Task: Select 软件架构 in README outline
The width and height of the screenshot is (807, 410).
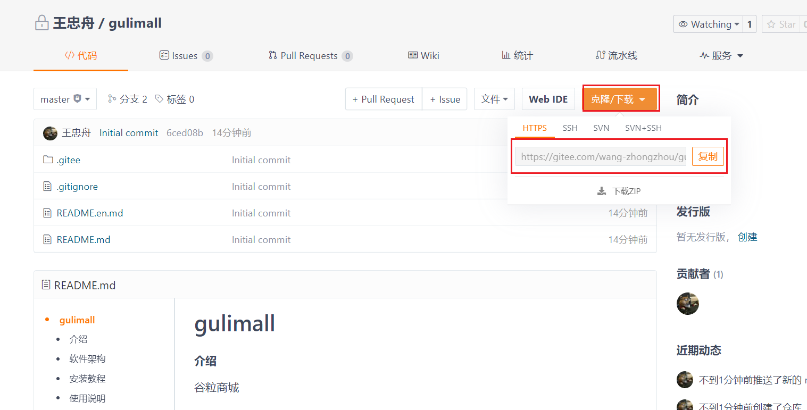Action: 87,358
